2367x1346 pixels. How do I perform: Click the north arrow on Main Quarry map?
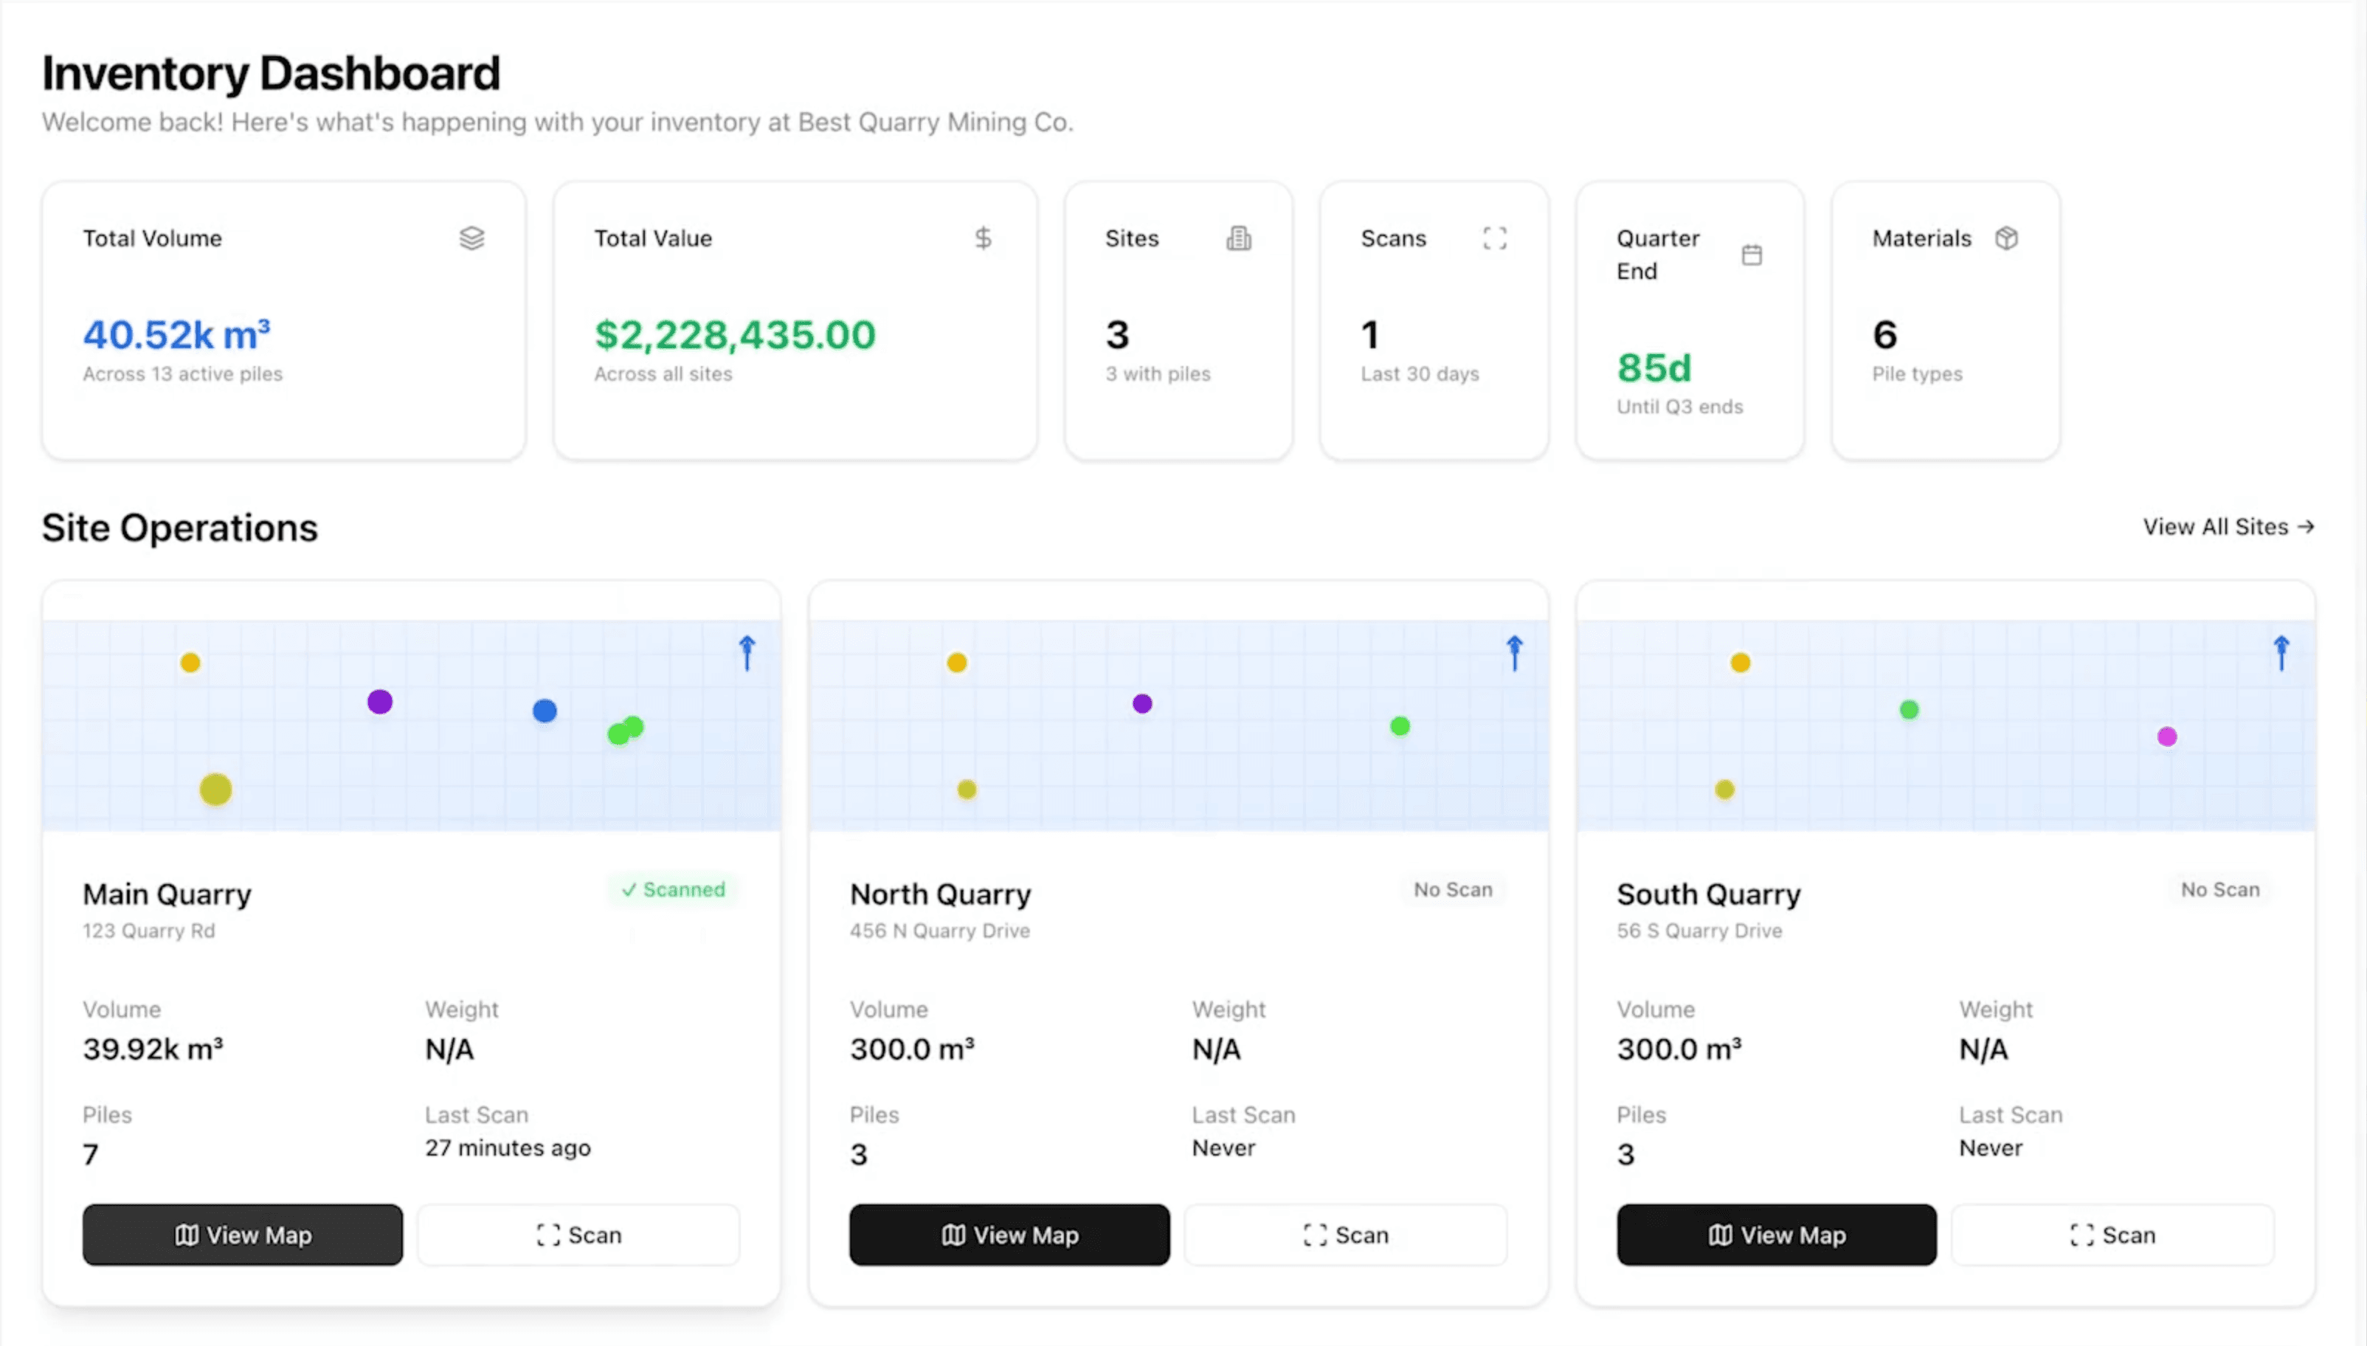[746, 652]
